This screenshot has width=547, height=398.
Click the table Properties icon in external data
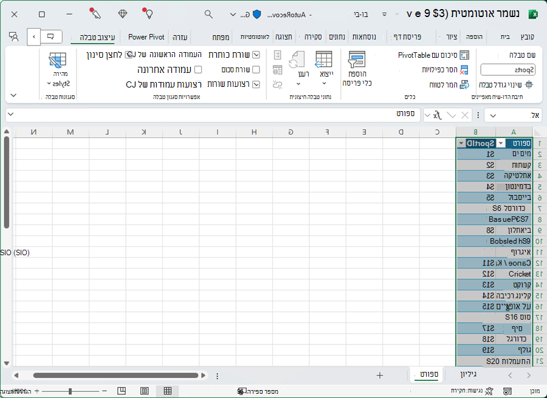tap(278, 55)
